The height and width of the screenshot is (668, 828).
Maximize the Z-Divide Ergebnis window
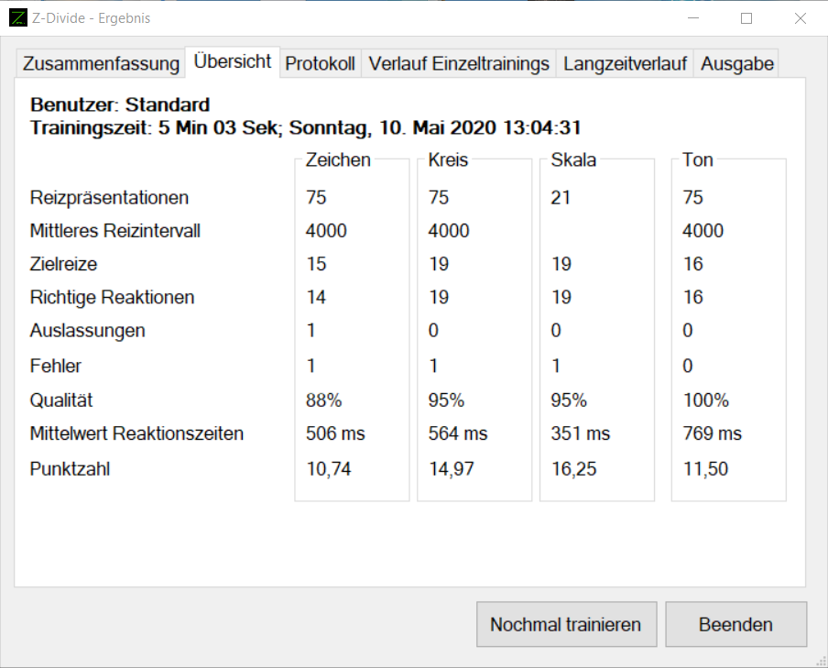click(x=746, y=18)
